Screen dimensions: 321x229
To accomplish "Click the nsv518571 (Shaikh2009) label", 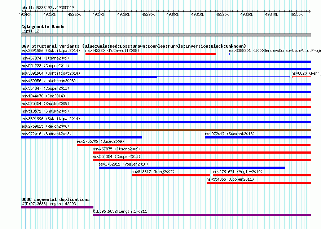I will click(x=45, y=111).
